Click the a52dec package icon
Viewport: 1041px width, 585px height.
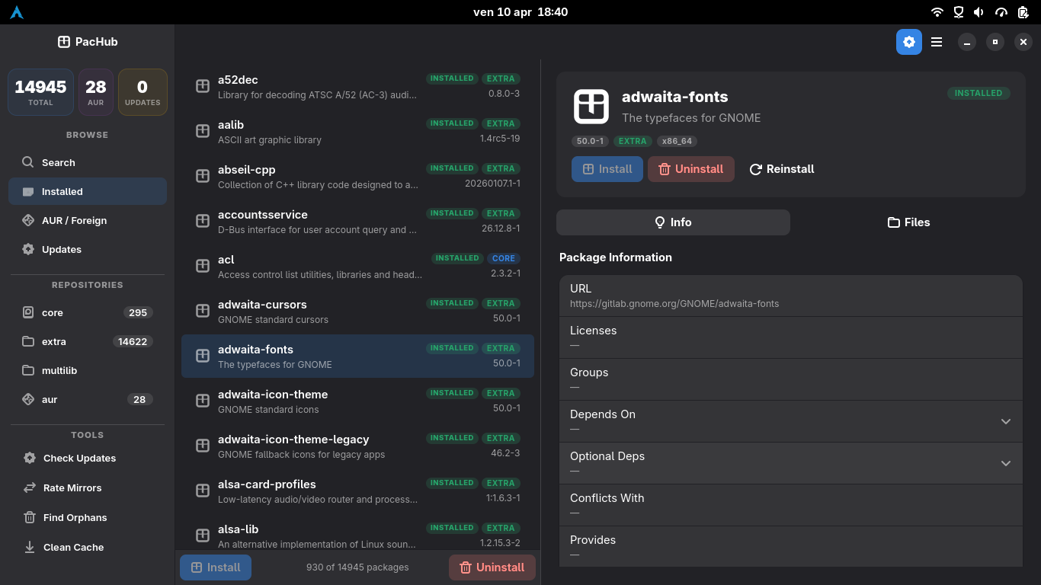coord(203,86)
